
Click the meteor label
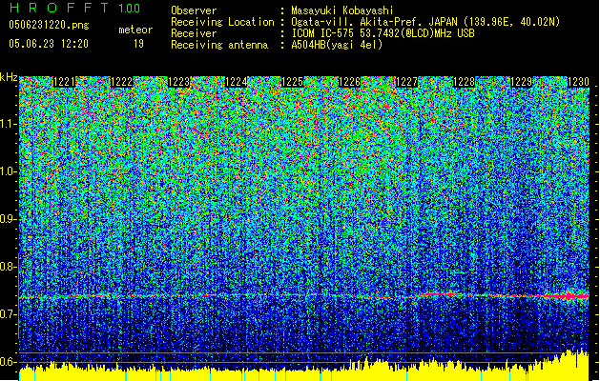(x=135, y=30)
